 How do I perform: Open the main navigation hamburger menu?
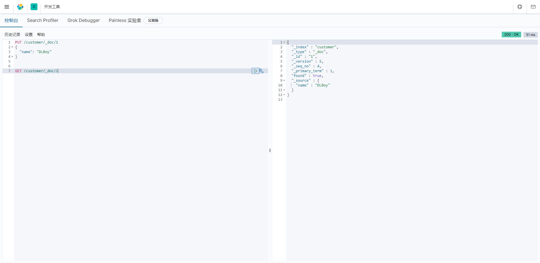pos(7,7)
